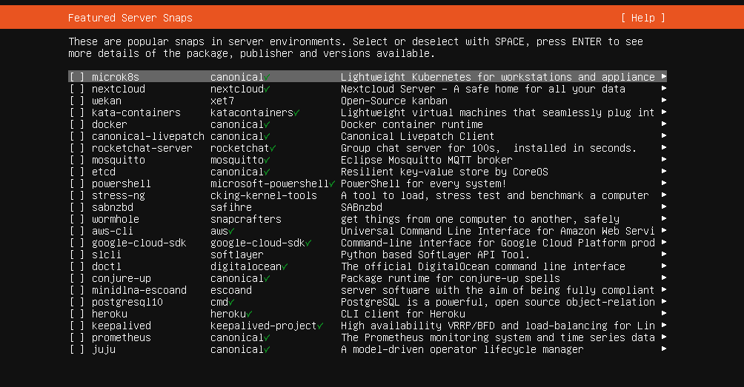Click the xet7 publisher name

pos(222,101)
